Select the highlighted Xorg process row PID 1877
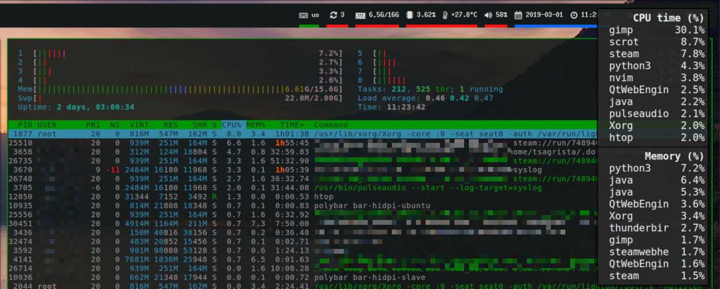This screenshot has width=720, height=289. coord(302,134)
